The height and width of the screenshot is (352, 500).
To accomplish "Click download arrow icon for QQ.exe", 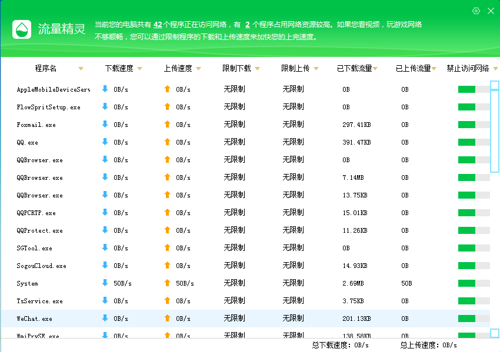I will pyautogui.click(x=105, y=142).
